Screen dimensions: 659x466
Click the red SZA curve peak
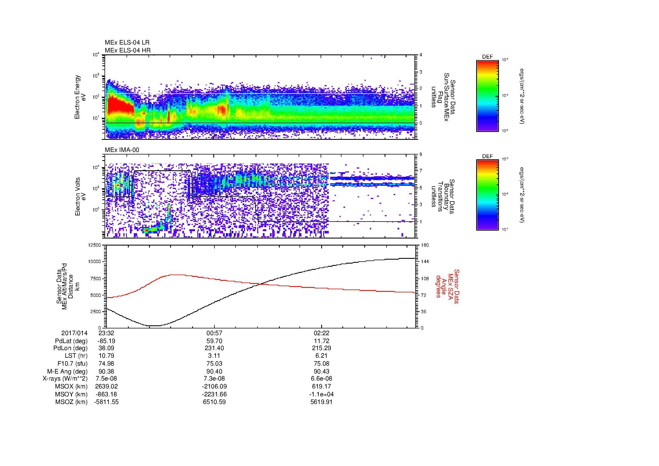pos(177,275)
